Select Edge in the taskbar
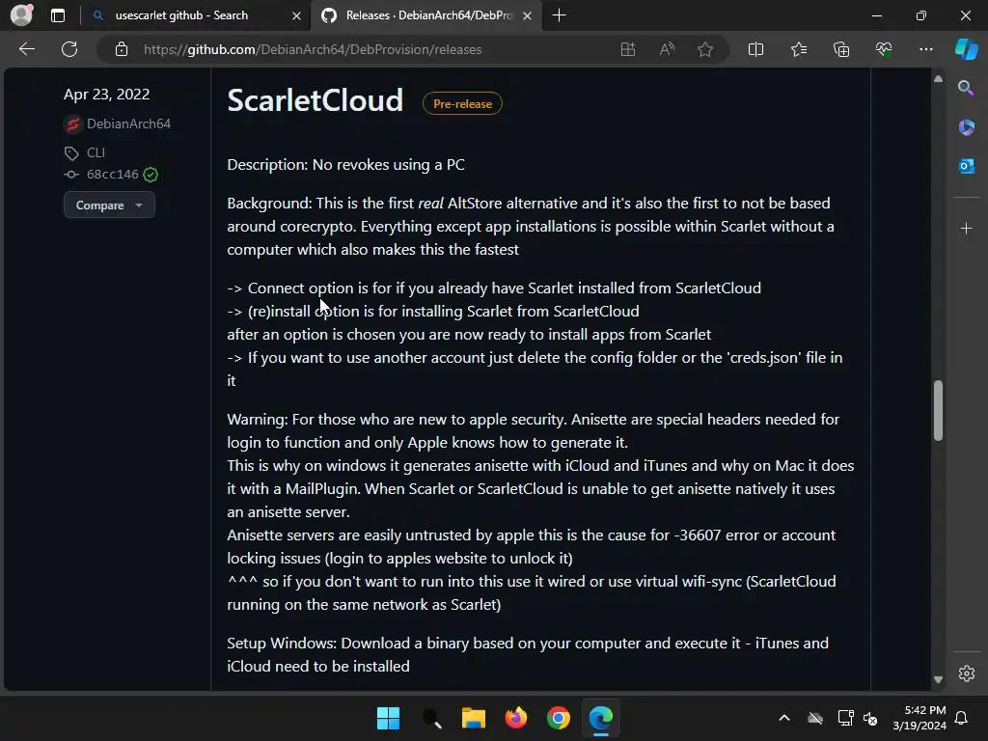This screenshot has width=988, height=741. 600,718
